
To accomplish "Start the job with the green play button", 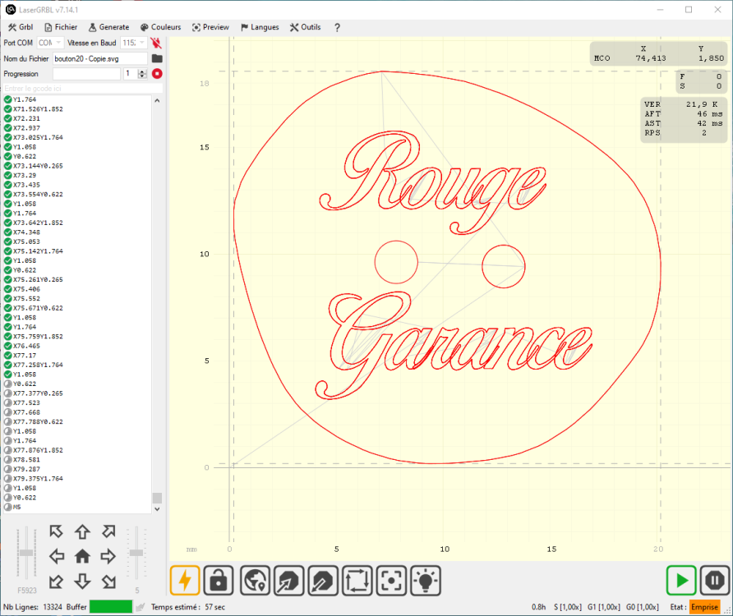I will (681, 581).
